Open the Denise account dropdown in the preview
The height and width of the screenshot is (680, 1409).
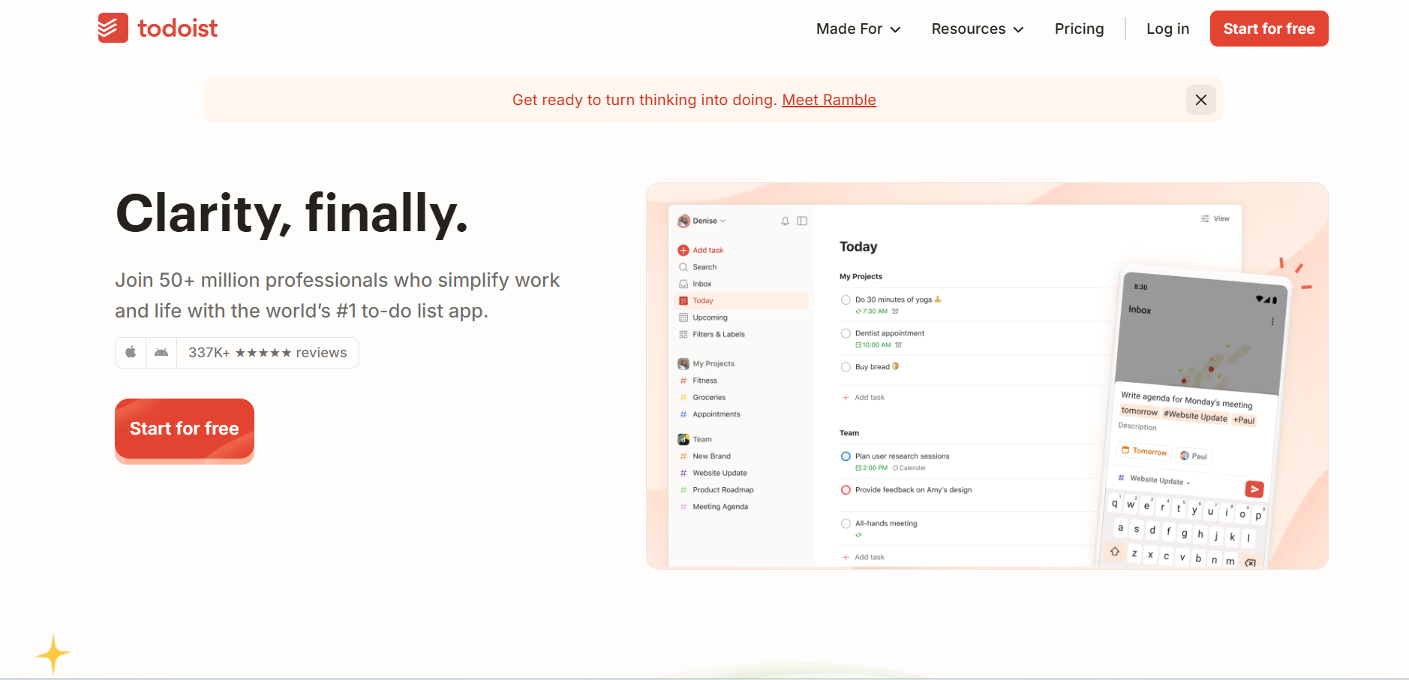point(702,221)
